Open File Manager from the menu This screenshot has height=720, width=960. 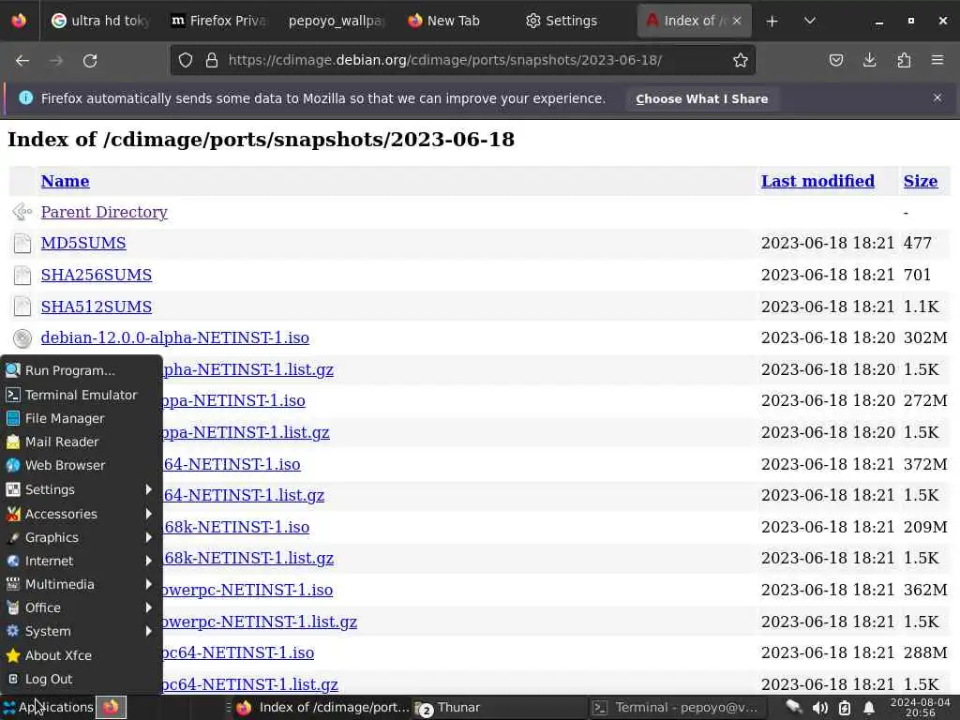[82, 418]
